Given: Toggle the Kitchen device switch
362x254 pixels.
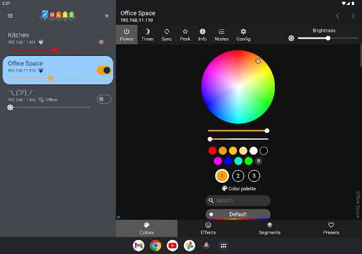Looking at the screenshot, I should [x=104, y=42].
